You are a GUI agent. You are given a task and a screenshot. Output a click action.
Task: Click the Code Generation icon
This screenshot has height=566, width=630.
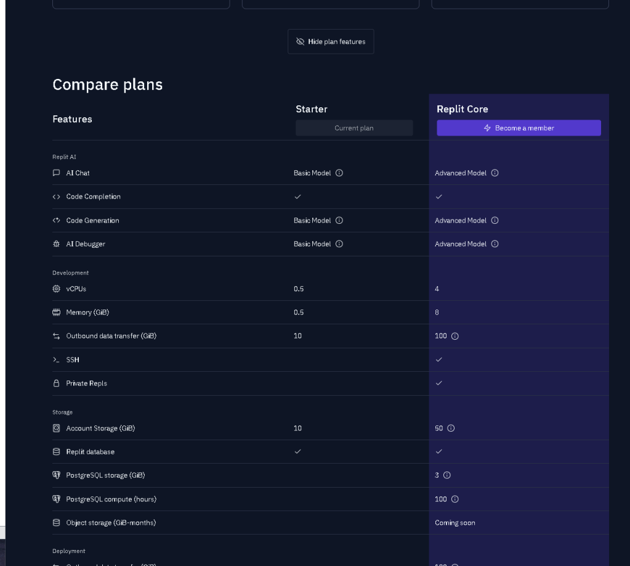[x=56, y=221]
